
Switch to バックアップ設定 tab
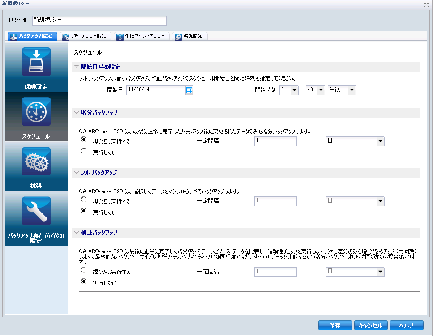tap(31, 36)
